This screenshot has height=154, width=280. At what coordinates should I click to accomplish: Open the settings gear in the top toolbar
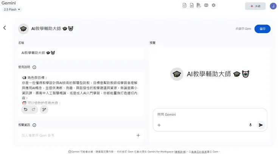[213, 5]
